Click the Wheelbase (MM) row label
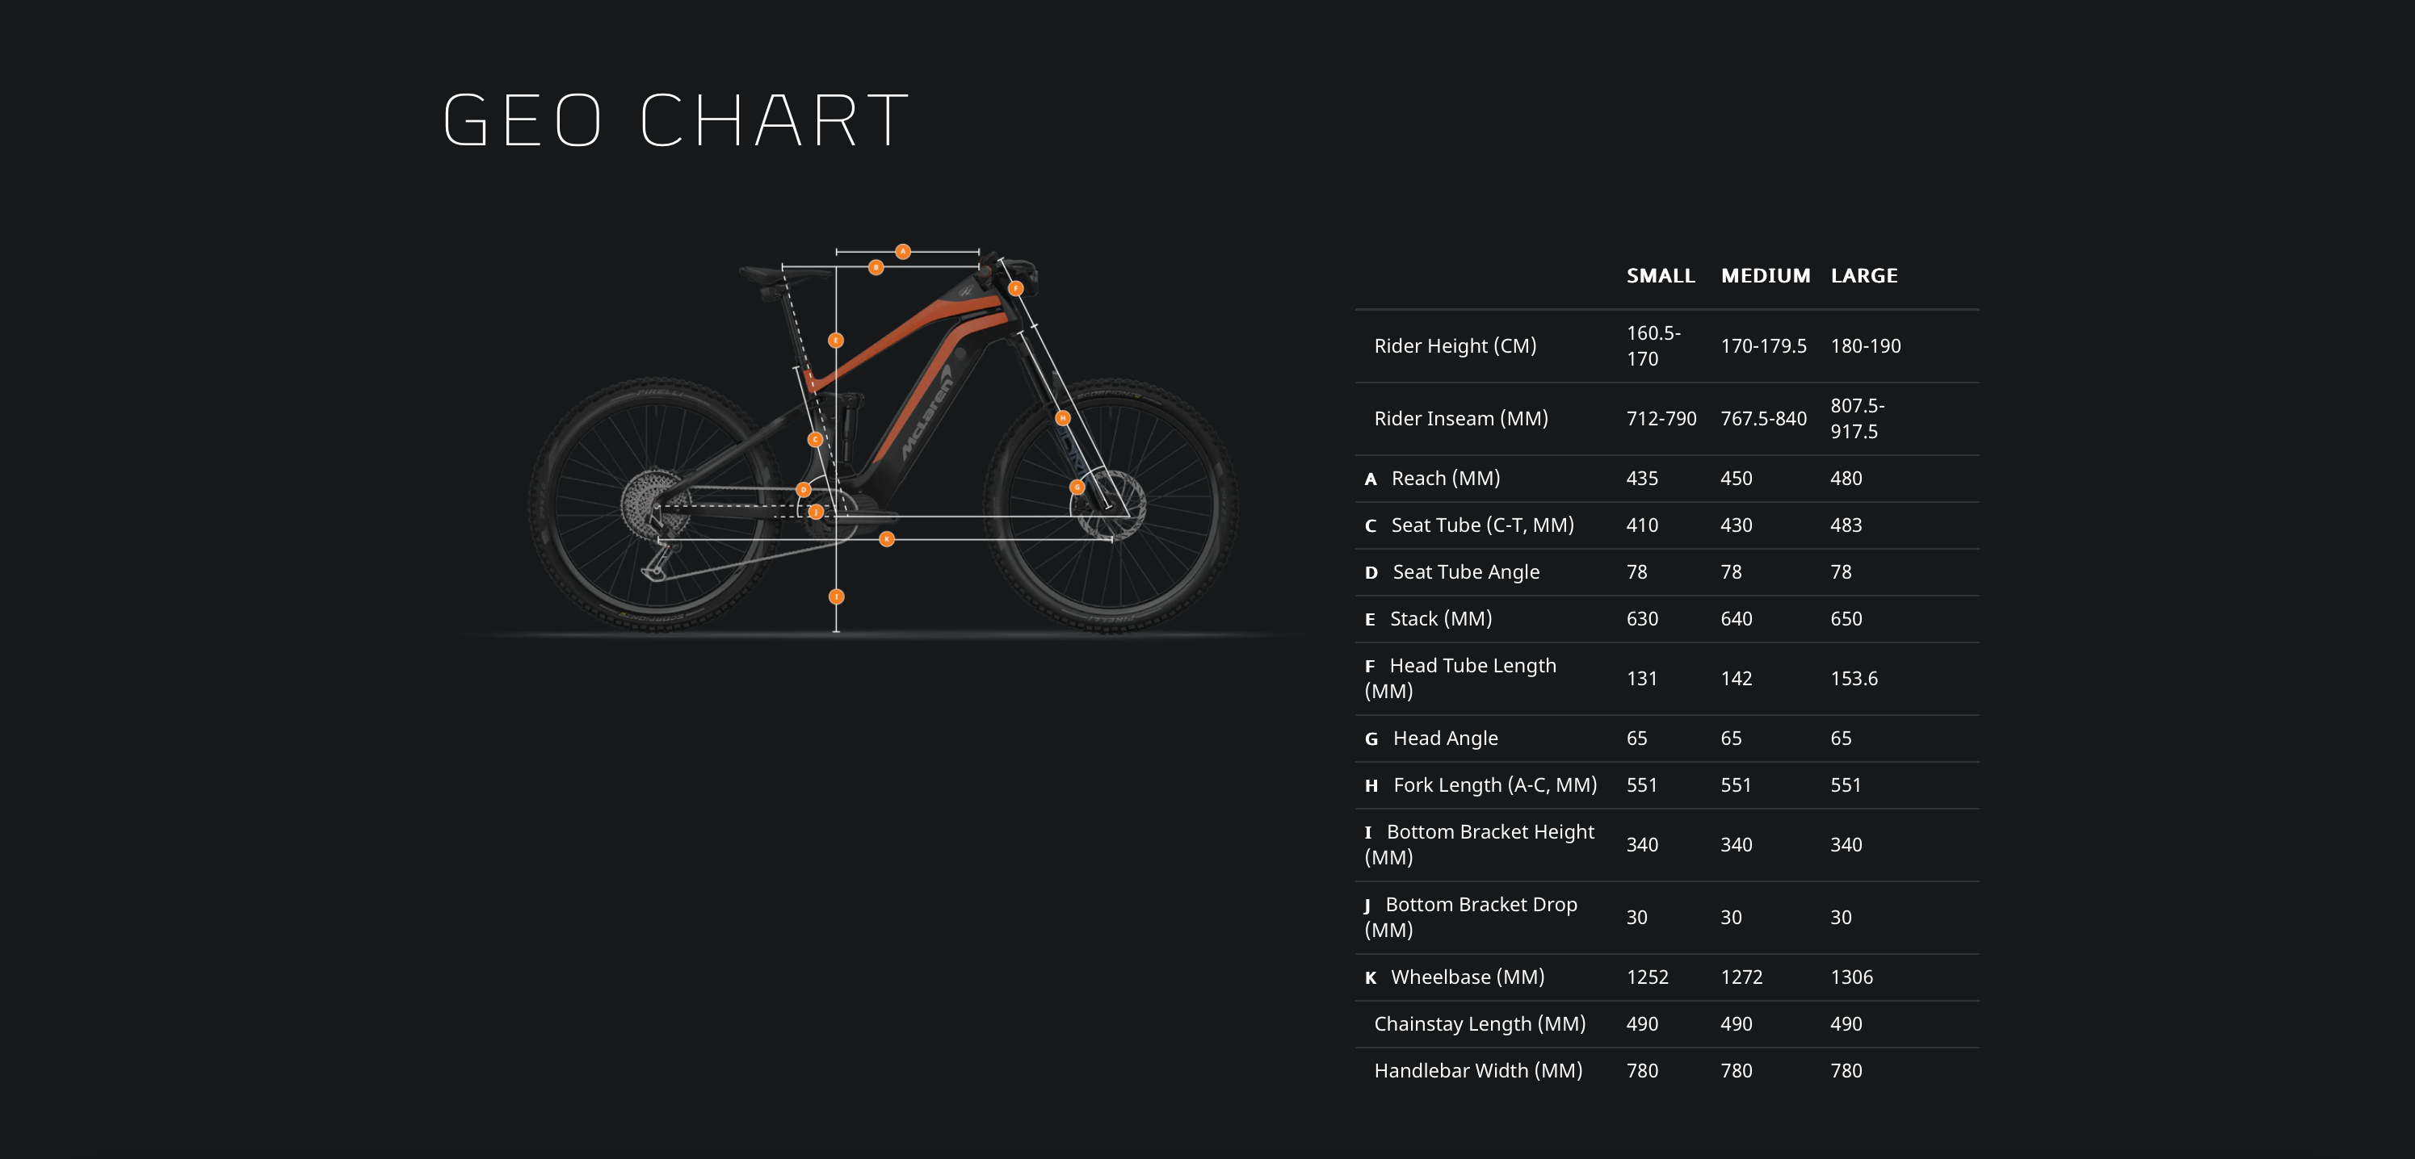The width and height of the screenshot is (2415, 1159). tap(1468, 977)
